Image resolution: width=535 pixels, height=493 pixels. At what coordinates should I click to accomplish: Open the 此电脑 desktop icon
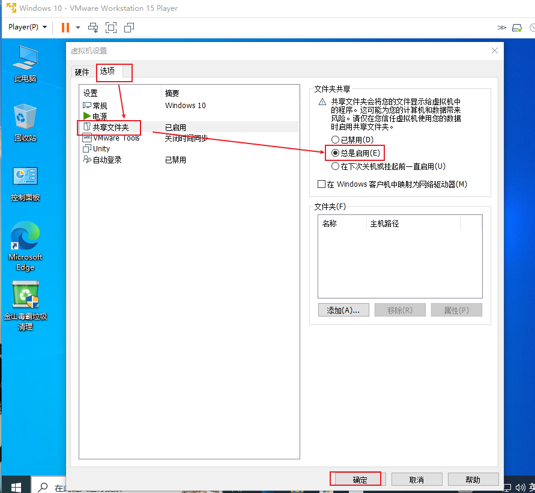click(25, 64)
